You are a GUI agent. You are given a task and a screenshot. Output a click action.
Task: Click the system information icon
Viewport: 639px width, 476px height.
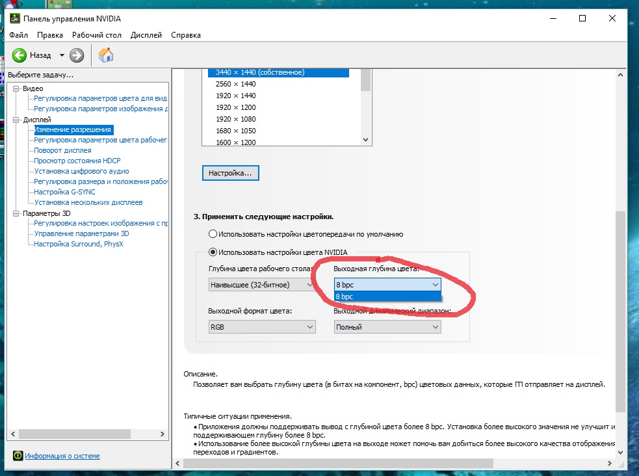(18, 456)
